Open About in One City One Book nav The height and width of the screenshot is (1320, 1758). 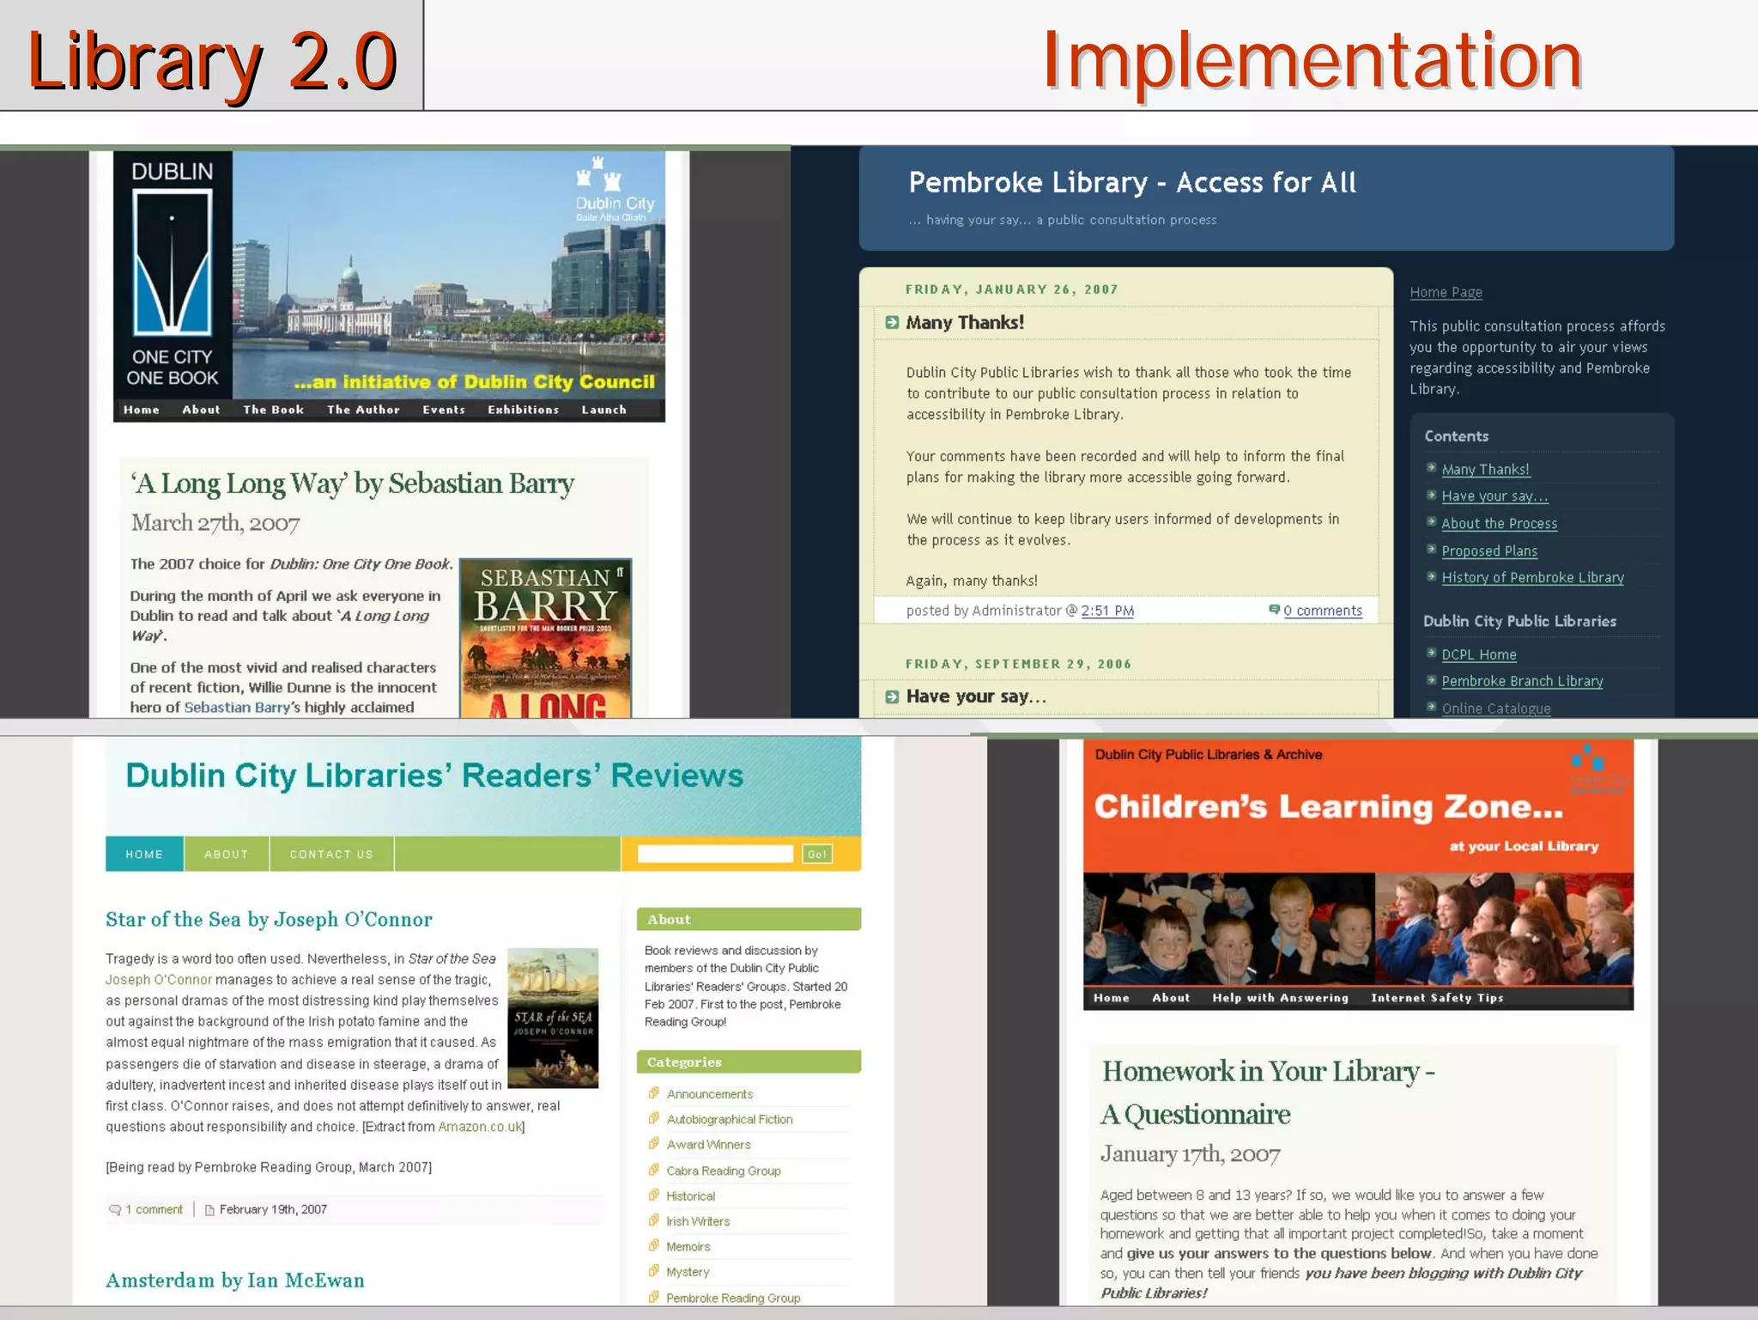[201, 410]
